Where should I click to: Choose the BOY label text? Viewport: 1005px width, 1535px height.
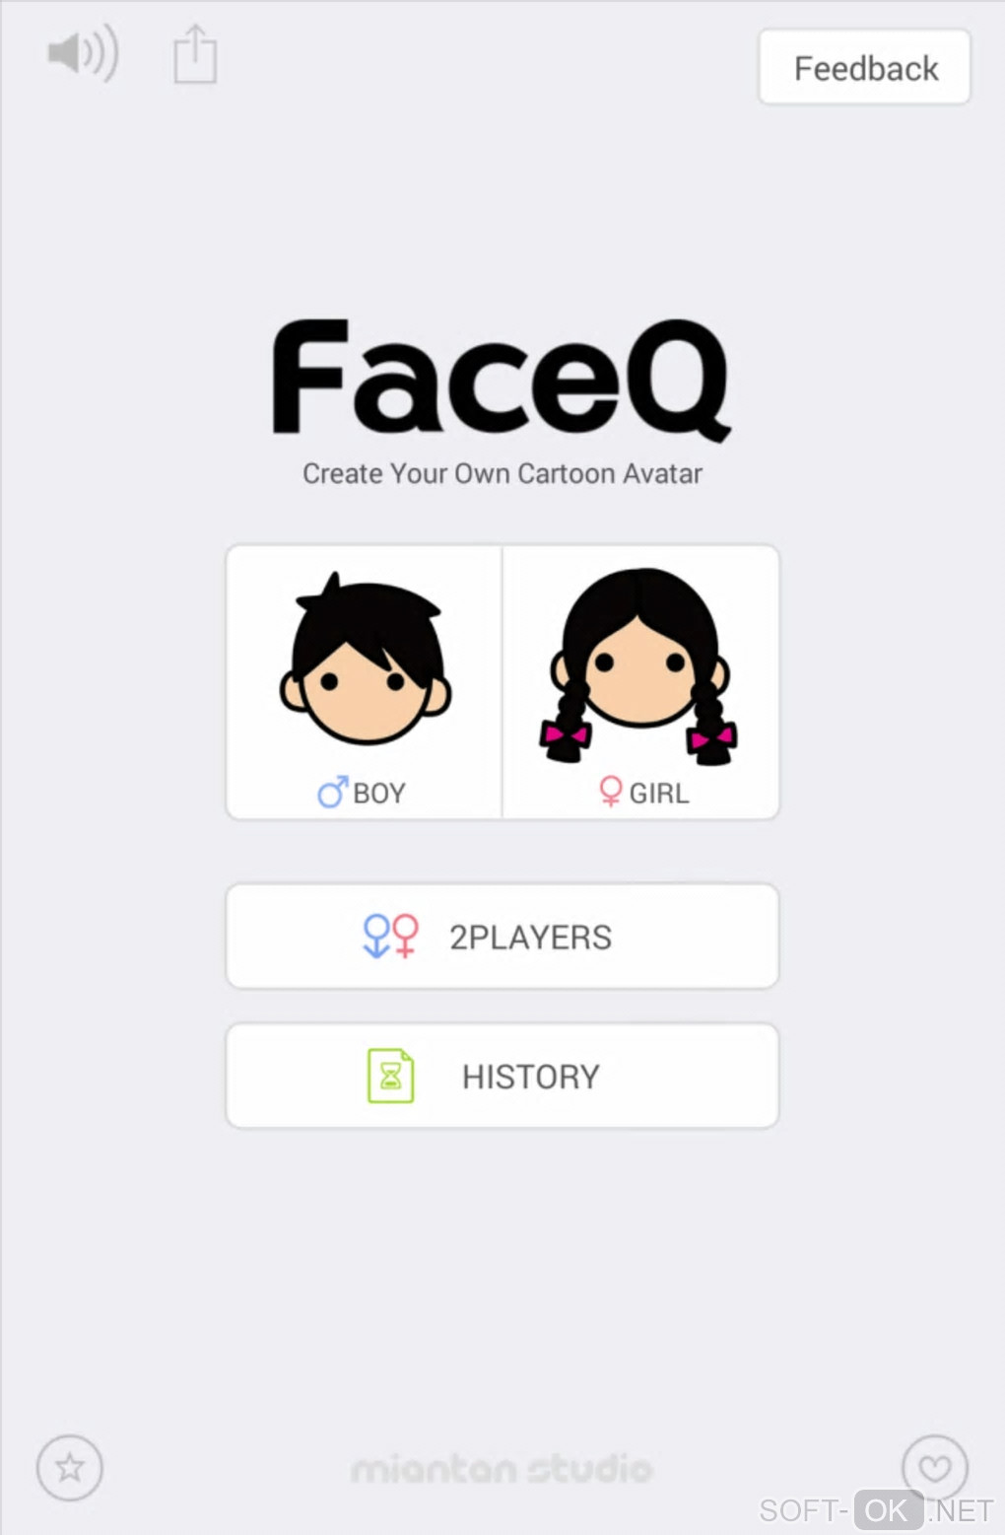379,793
